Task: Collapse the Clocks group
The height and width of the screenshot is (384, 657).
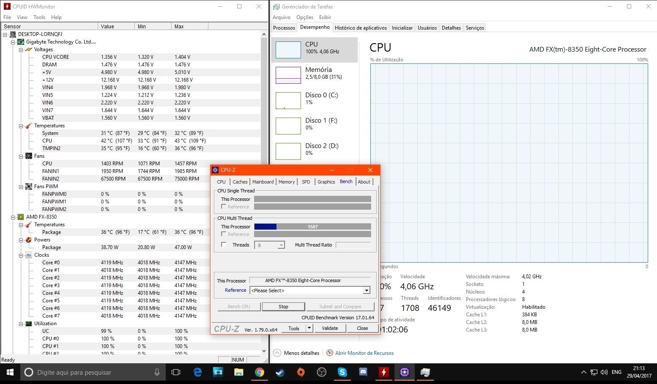Action: [21, 255]
